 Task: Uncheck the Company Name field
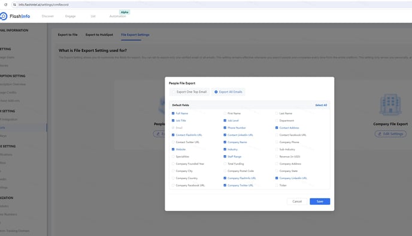(225, 142)
